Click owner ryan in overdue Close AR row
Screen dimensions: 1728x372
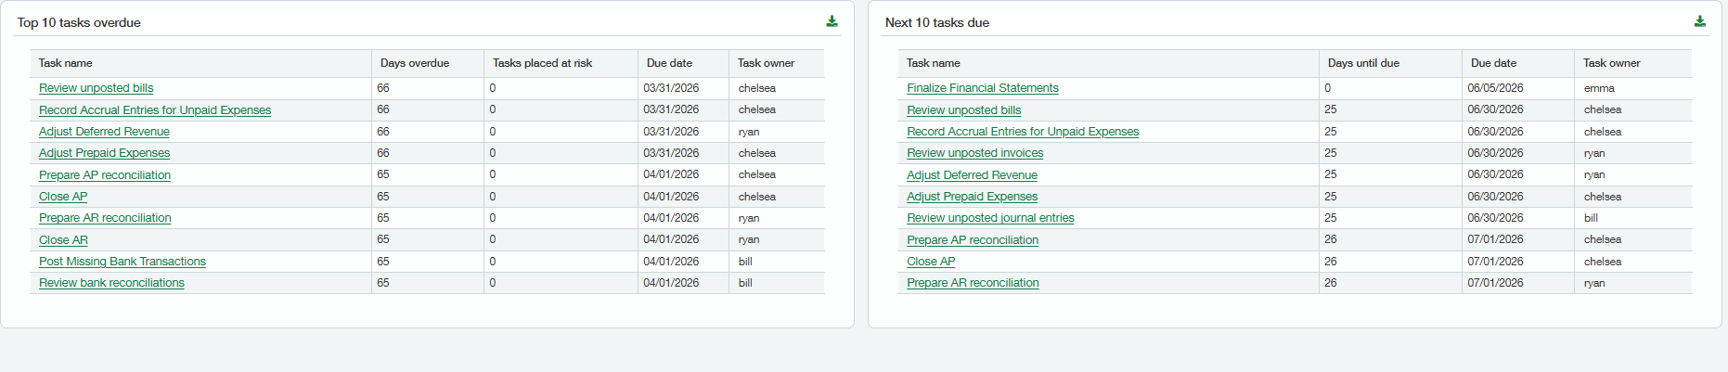tap(749, 239)
